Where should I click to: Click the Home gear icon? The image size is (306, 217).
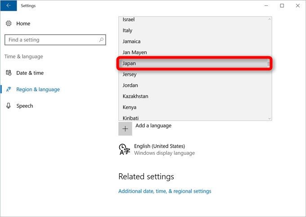[8, 23]
